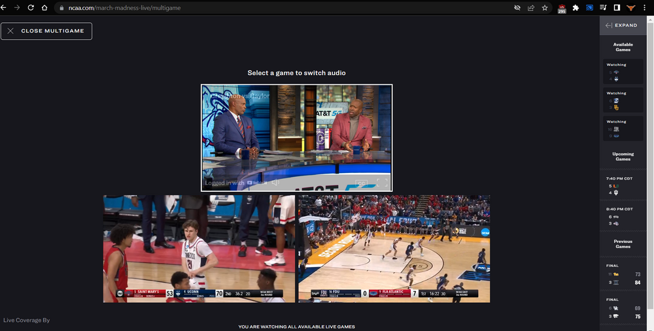Expand the games sidebar panel
Screen dimensions: 654x331
coord(621,25)
